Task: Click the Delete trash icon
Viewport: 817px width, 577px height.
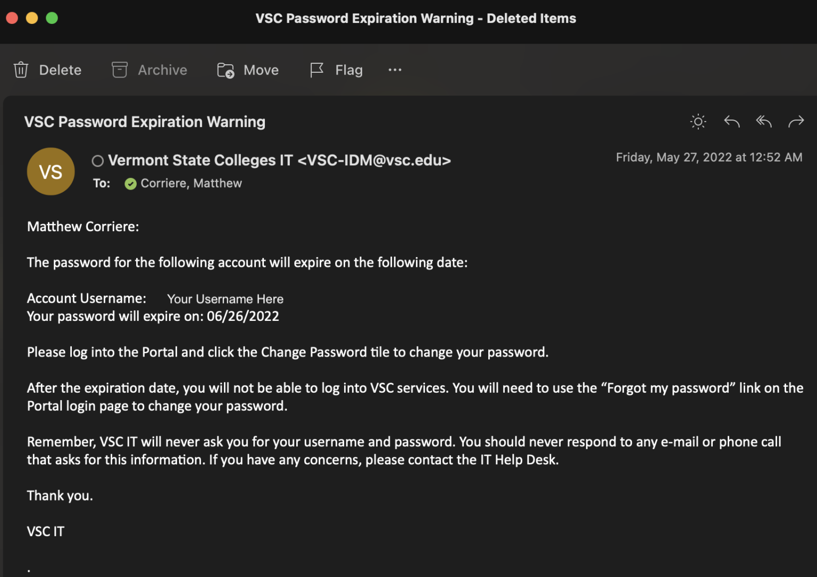Action: point(21,70)
